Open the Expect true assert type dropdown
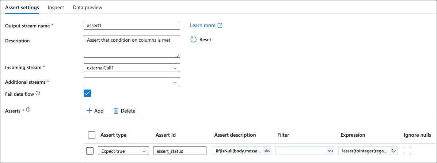 pos(123,151)
